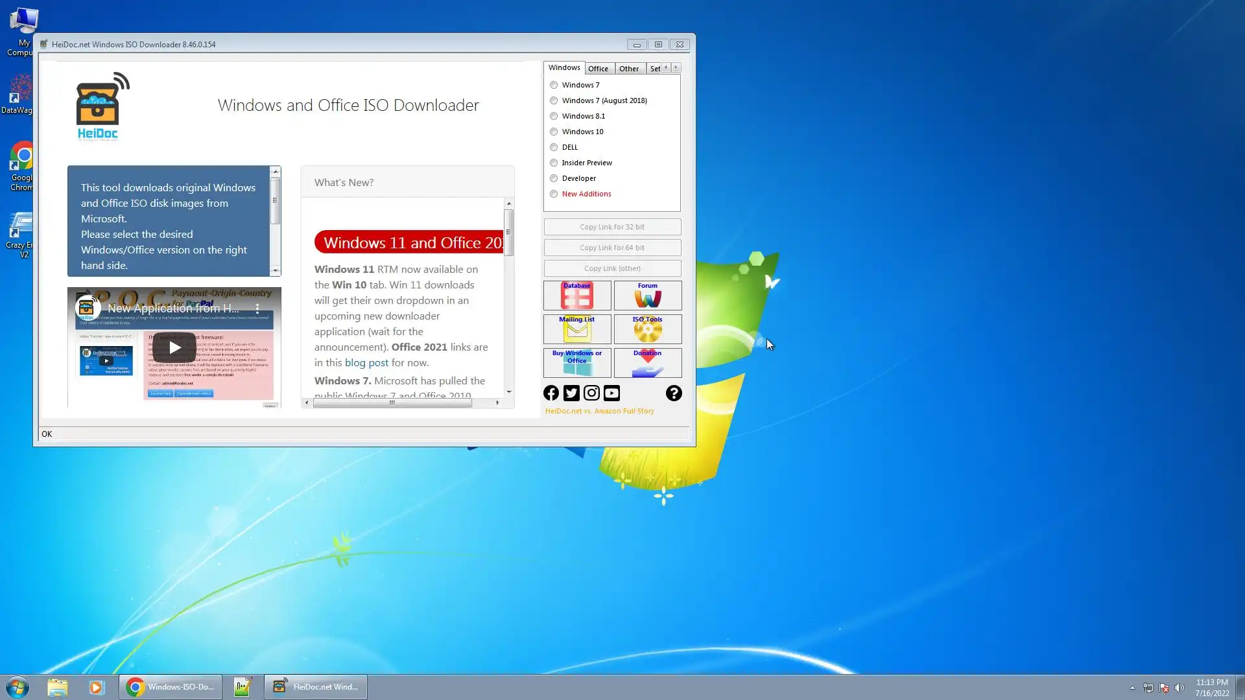Open the blog post link
Image resolution: width=1245 pixels, height=700 pixels.
tap(366, 363)
